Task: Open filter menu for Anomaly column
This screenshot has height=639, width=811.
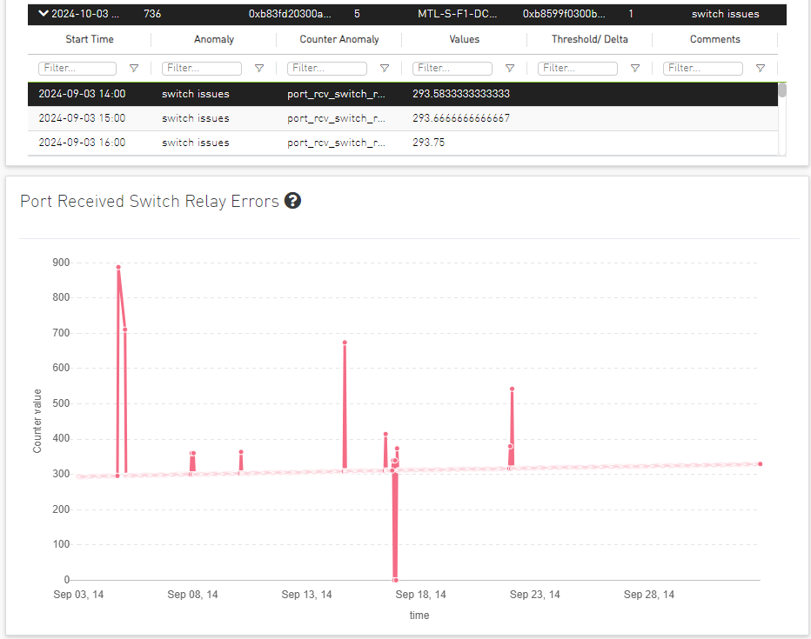Action: click(259, 69)
